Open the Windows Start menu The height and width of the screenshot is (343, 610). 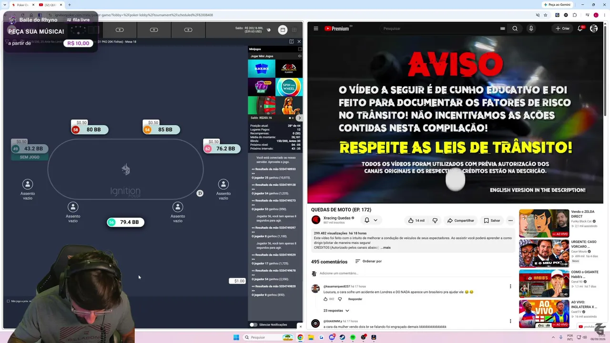pyautogui.click(x=236, y=337)
